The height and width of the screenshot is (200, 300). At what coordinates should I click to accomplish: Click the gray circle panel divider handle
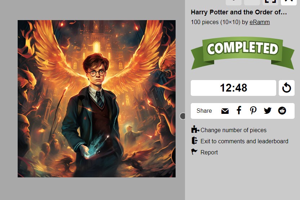pyautogui.click(x=183, y=116)
